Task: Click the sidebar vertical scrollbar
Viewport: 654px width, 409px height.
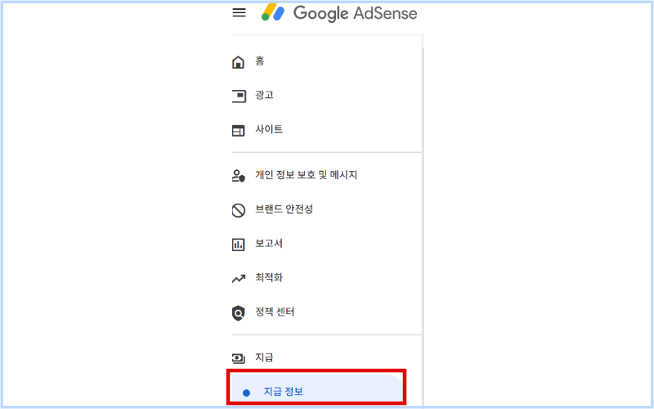Action: tap(423, 227)
